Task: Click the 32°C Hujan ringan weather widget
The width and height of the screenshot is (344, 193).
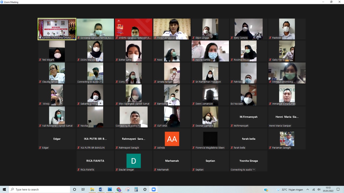Action: [290, 190]
